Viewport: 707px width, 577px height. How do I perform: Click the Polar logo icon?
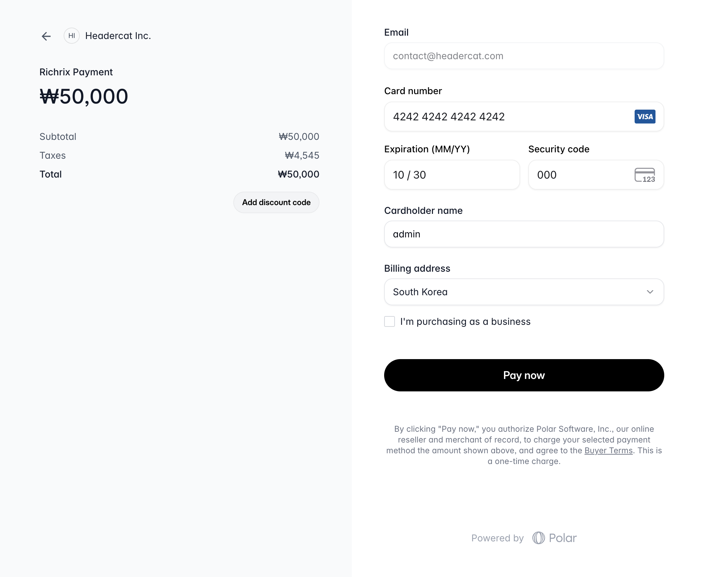[x=538, y=538]
